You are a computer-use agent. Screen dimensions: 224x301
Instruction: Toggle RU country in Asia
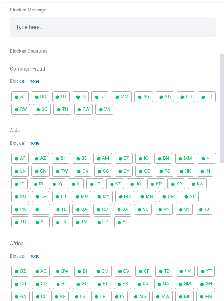pyautogui.click(x=102, y=209)
